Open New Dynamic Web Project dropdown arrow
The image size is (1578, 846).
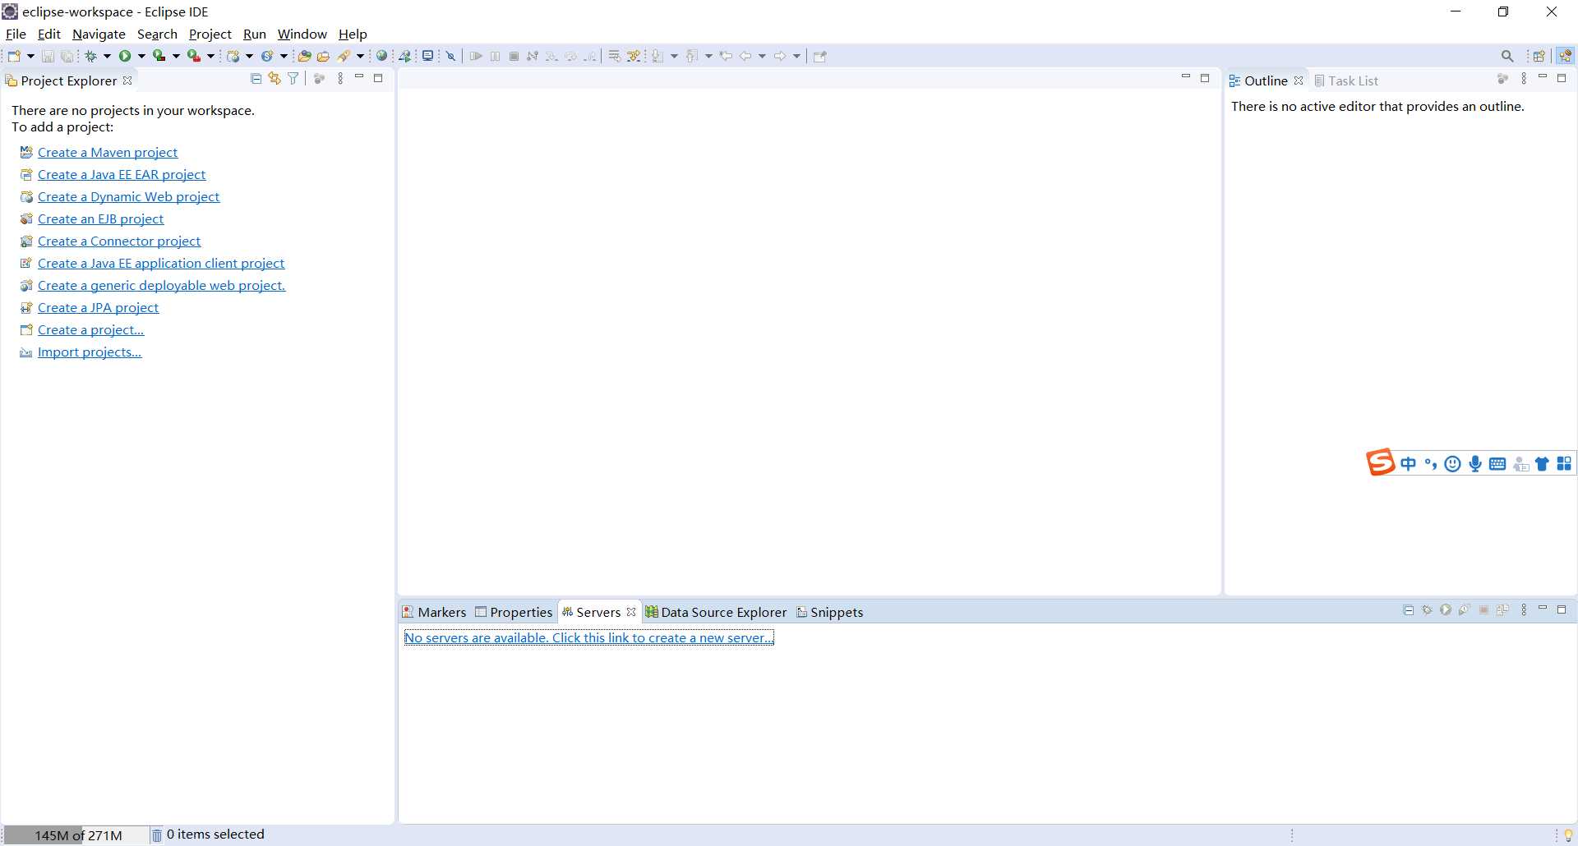click(249, 56)
